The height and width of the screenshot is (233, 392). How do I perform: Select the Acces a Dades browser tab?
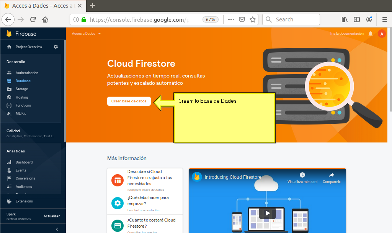click(43, 6)
